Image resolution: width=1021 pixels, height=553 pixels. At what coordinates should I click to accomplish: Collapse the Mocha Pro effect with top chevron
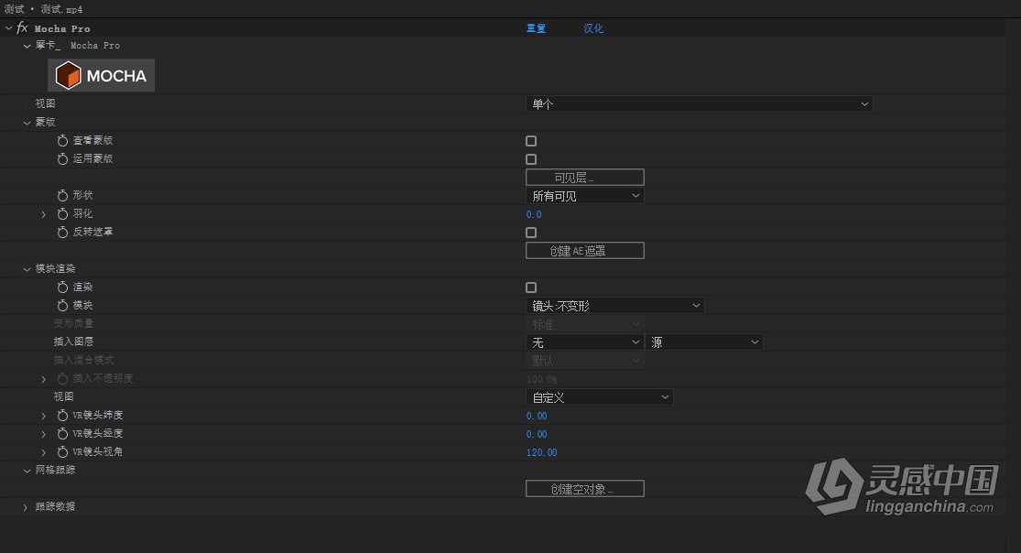point(8,28)
